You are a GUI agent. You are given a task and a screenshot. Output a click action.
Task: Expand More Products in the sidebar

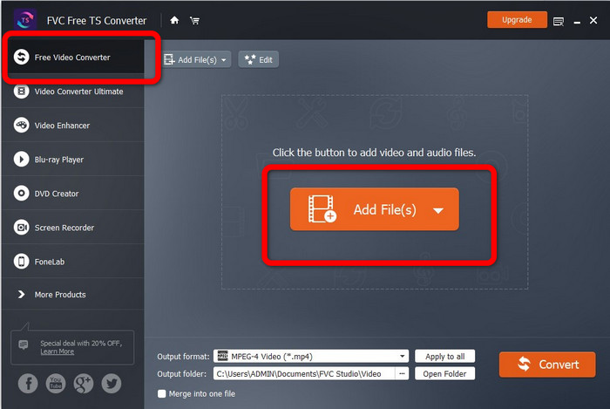(x=73, y=295)
